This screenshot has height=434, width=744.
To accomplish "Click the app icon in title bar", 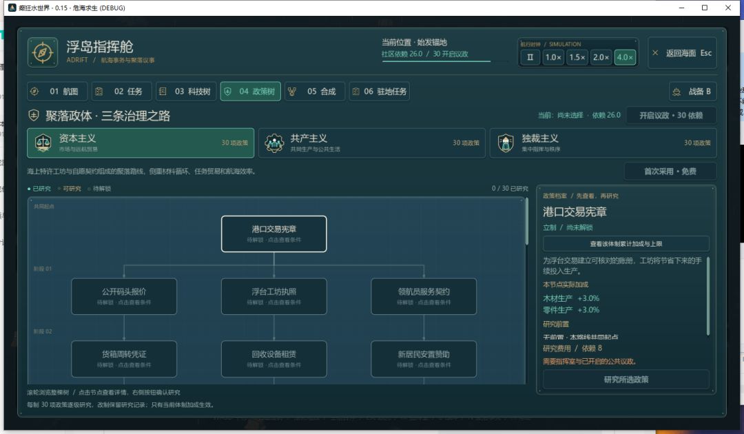I will [x=12, y=8].
